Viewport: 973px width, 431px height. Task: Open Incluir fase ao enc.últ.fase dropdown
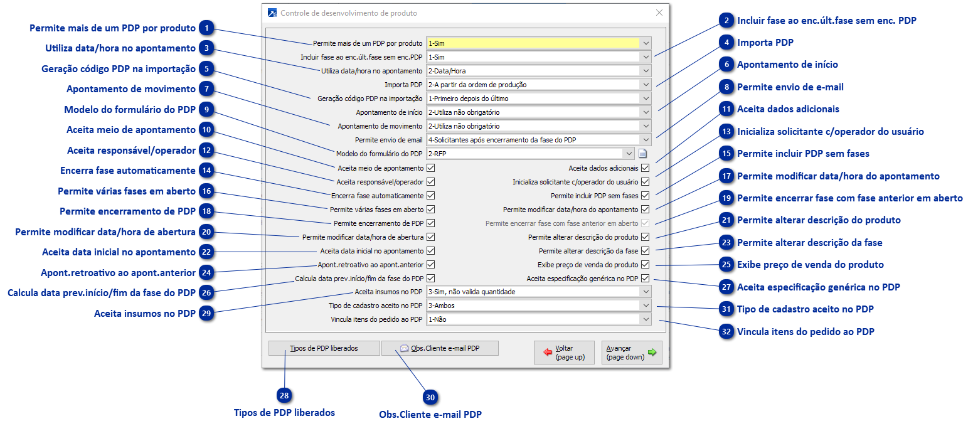tap(646, 57)
